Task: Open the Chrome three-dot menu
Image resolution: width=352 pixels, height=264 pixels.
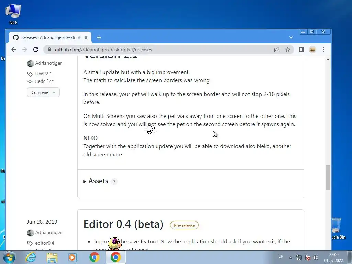Action: coord(323,49)
